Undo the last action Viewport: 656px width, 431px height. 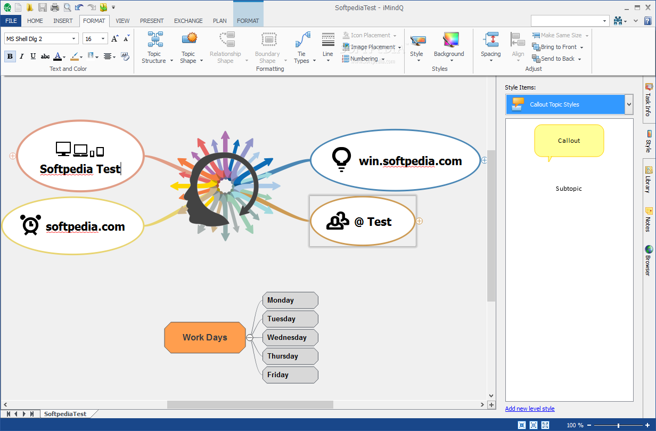(79, 7)
